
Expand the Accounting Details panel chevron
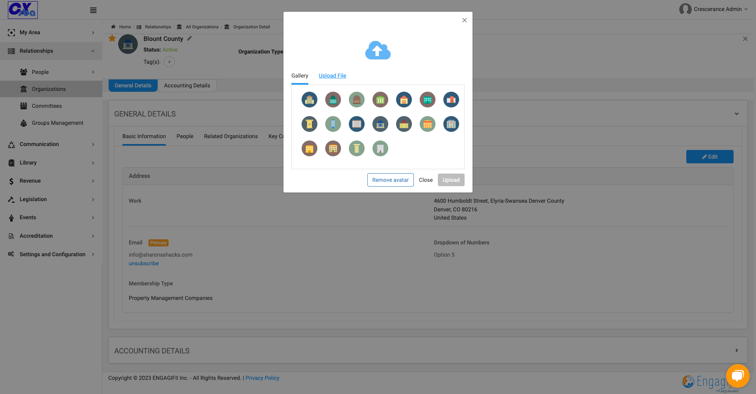737,351
